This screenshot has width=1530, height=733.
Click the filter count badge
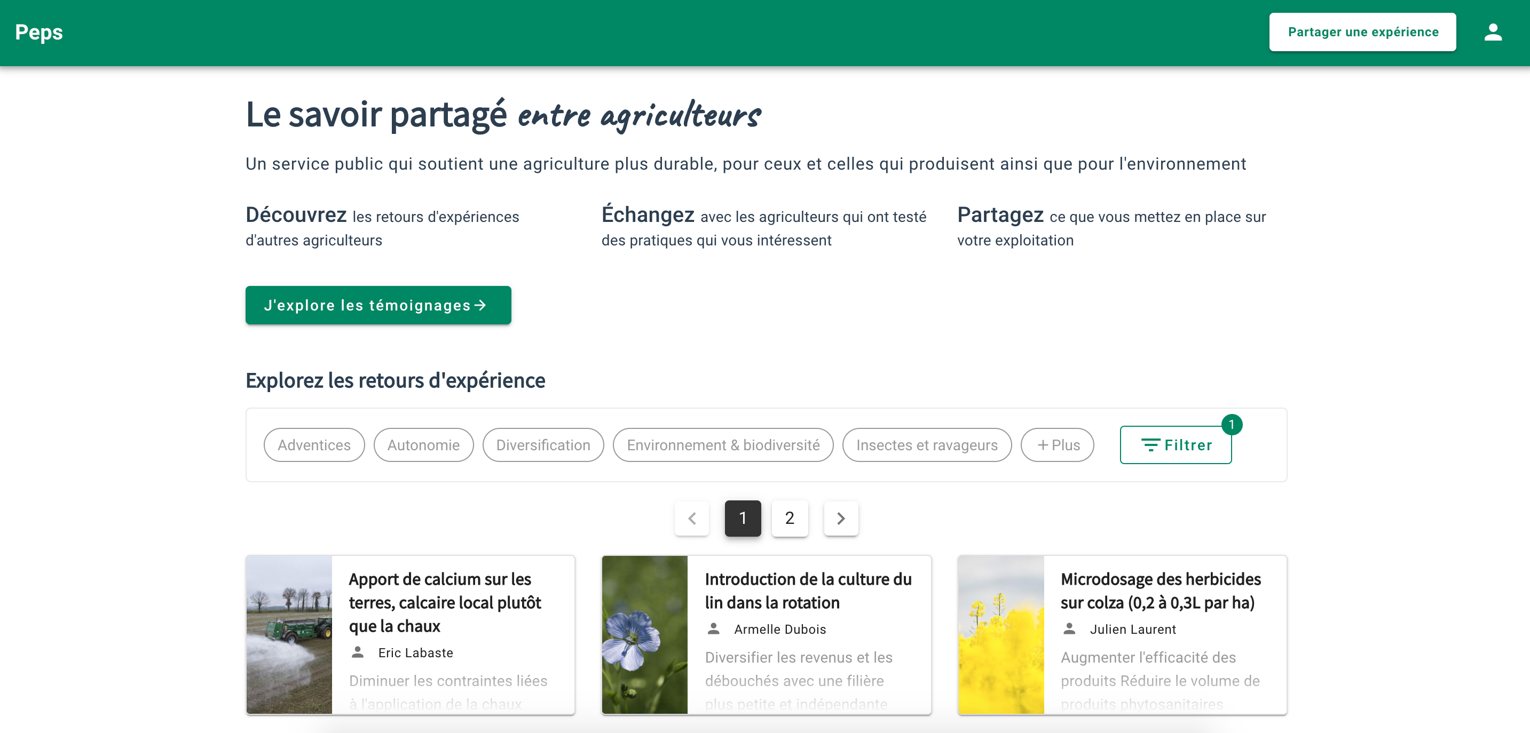pos(1231,424)
